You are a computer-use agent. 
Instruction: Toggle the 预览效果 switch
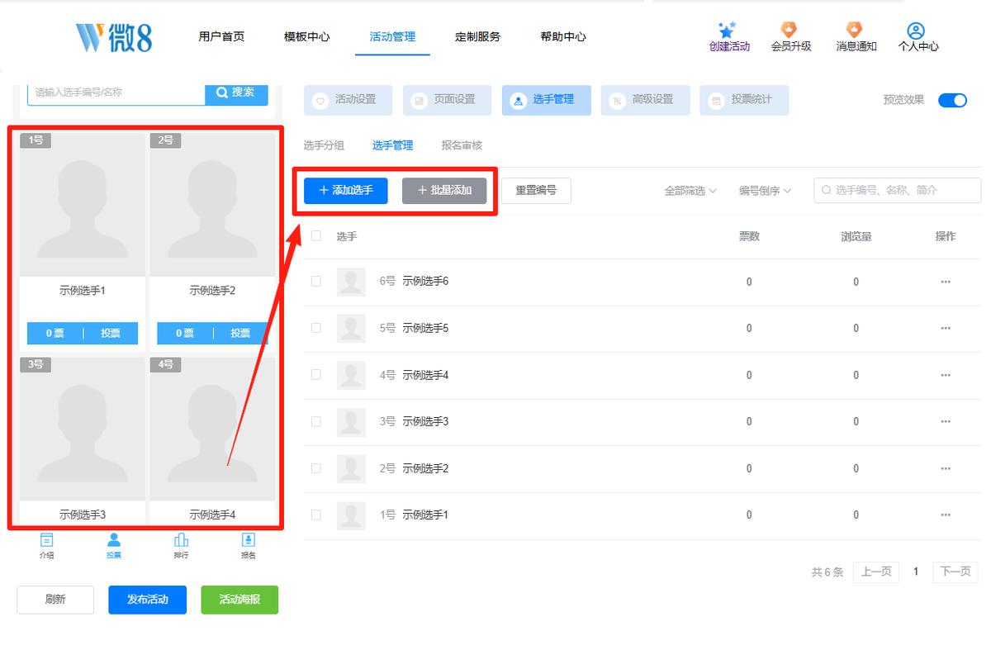tap(952, 100)
